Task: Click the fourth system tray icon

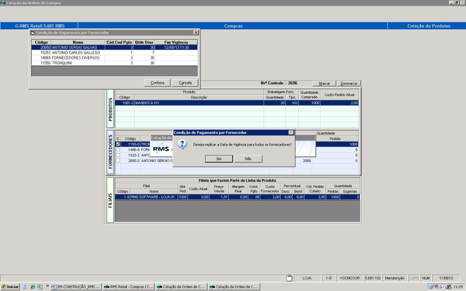Action: (449, 287)
